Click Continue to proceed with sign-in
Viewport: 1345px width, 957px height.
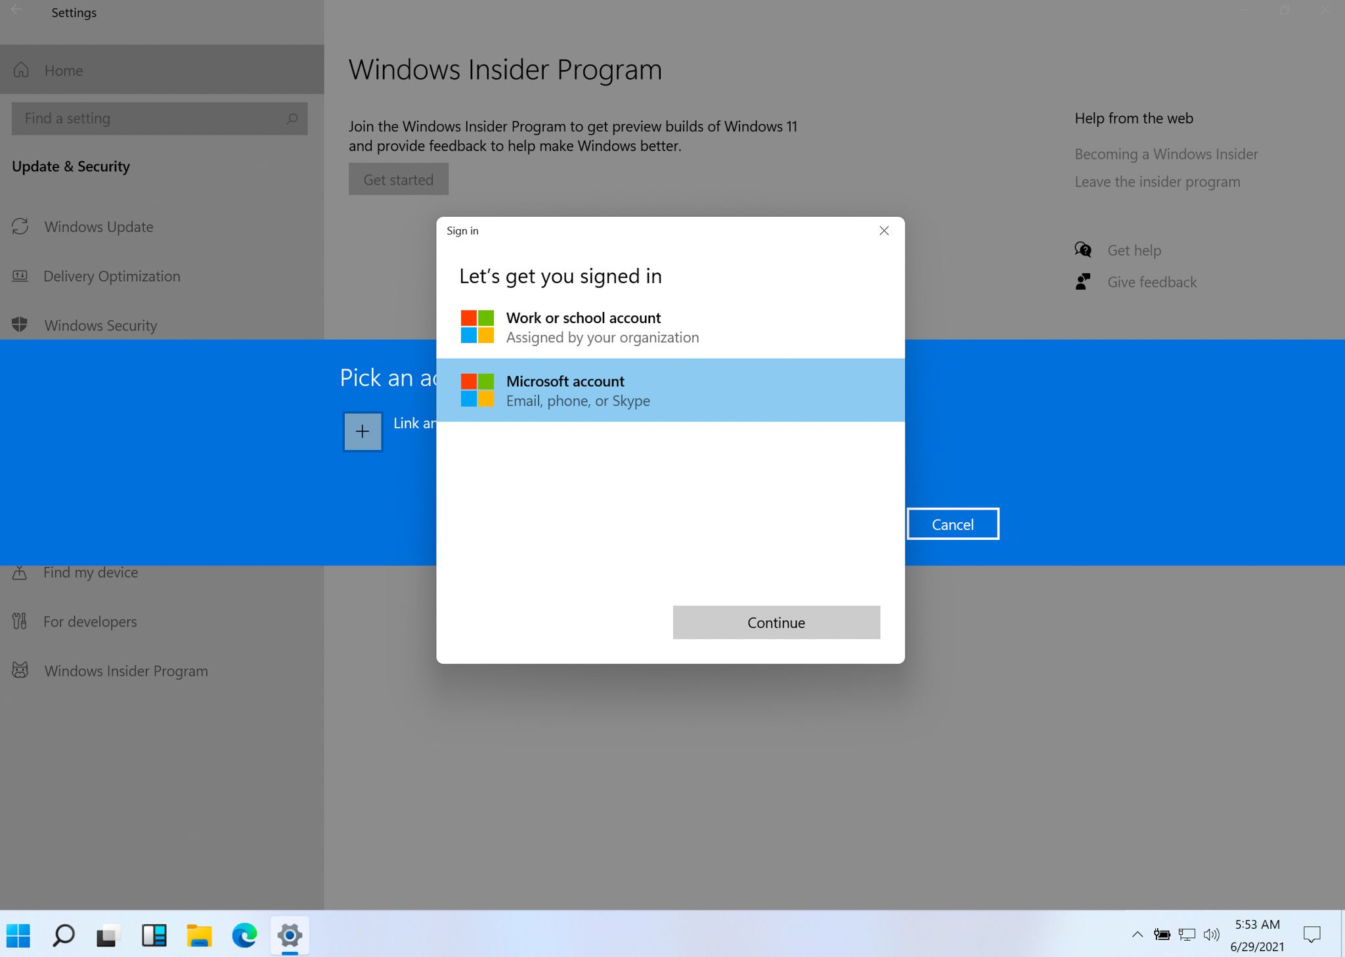click(778, 621)
